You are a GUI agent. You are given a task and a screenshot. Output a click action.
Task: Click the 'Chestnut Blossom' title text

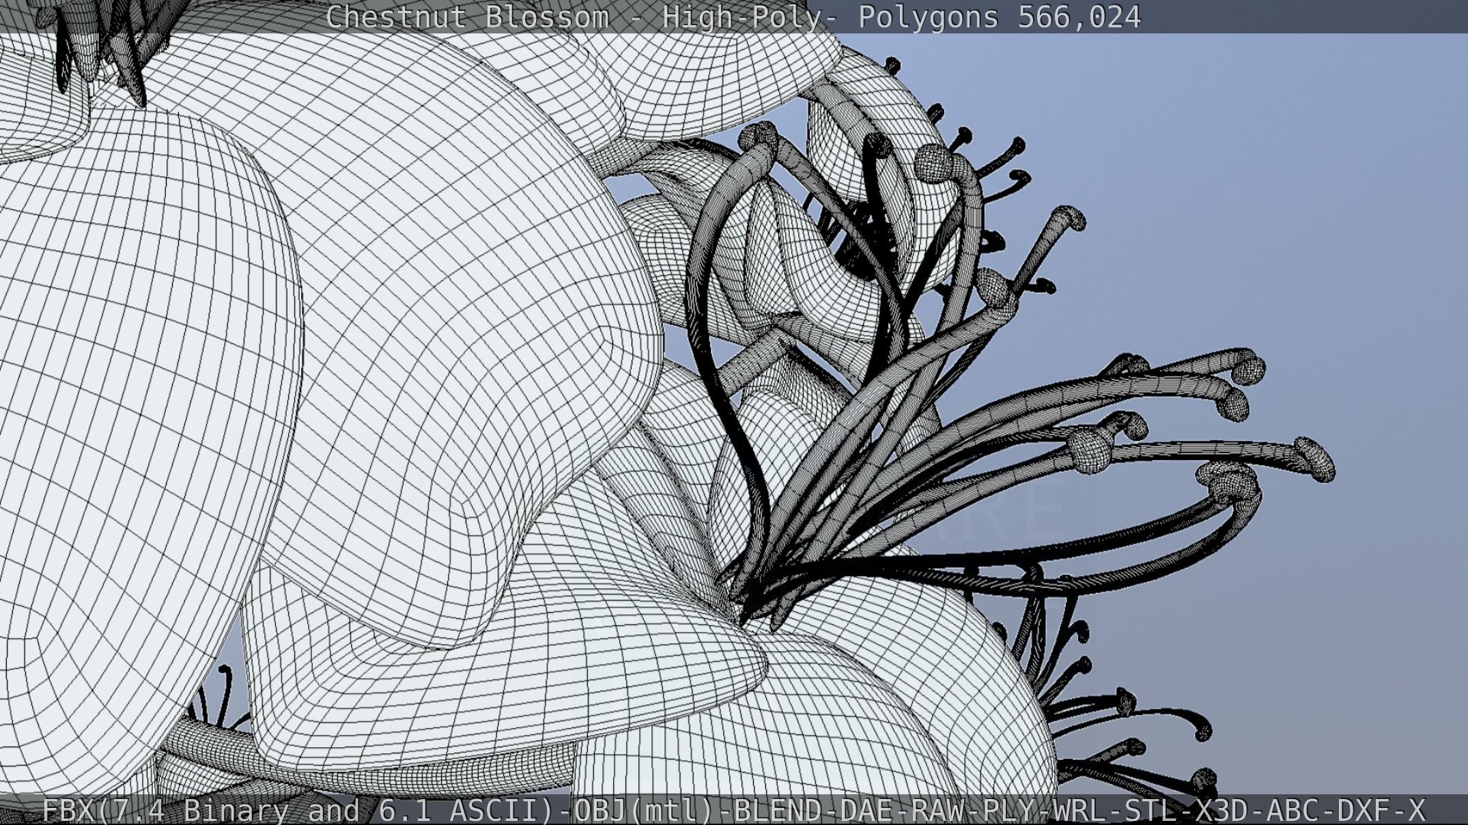[x=467, y=16]
